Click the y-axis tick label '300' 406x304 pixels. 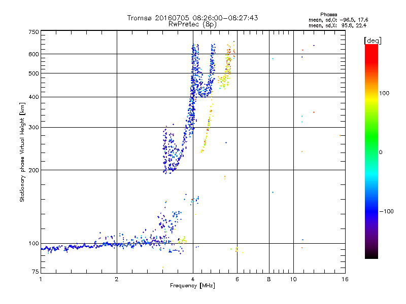33,128
